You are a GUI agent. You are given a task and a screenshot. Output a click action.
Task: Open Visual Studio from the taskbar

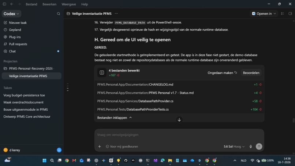pyautogui.click(x=155, y=161)
